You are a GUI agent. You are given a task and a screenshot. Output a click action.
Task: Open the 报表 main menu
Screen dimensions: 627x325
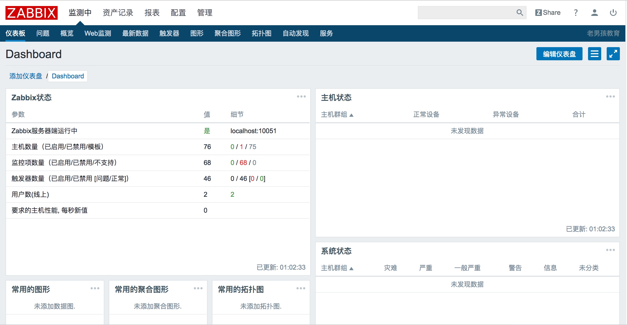(x=152, y=13)
